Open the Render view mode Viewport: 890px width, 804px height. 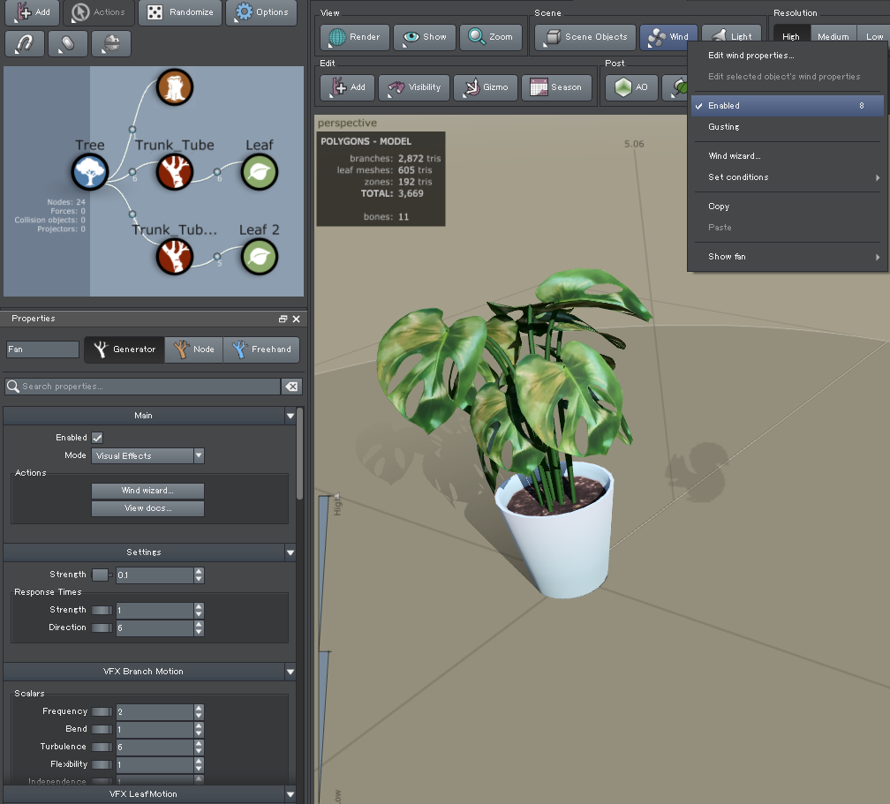coord(354,37)
